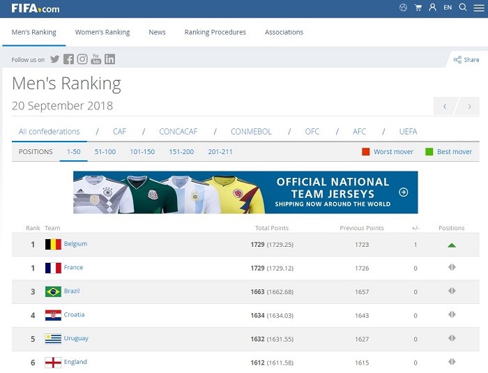
Task: Click France's position change indicator
Action: pos(452,268)
